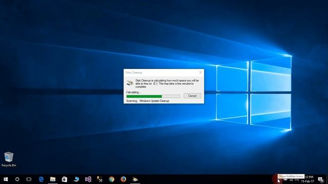Launch Microsoft Edge from taskbar
The width and height of the screenshot is (328, 184).
tap(41, 179)
